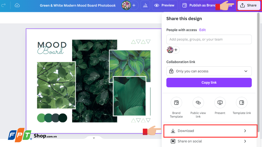Click the Present icon
Viewport: 262px width, 147px height.
coord(220,103)
